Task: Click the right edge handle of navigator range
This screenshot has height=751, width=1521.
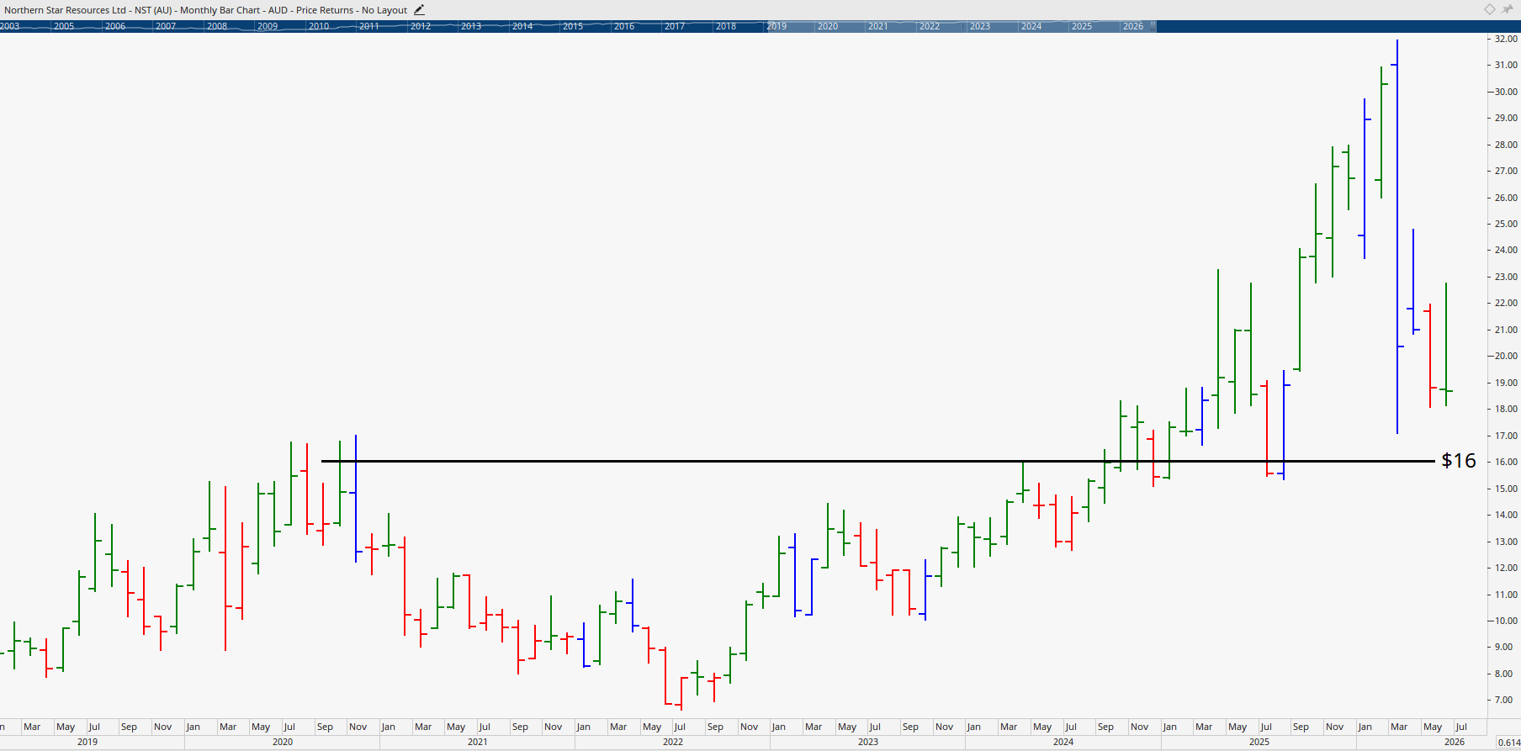Action: pyautogui.click(x=1153, y=26)
